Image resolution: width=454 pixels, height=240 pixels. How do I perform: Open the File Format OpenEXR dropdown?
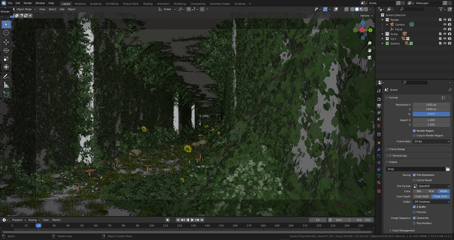(x=431, y=186)
